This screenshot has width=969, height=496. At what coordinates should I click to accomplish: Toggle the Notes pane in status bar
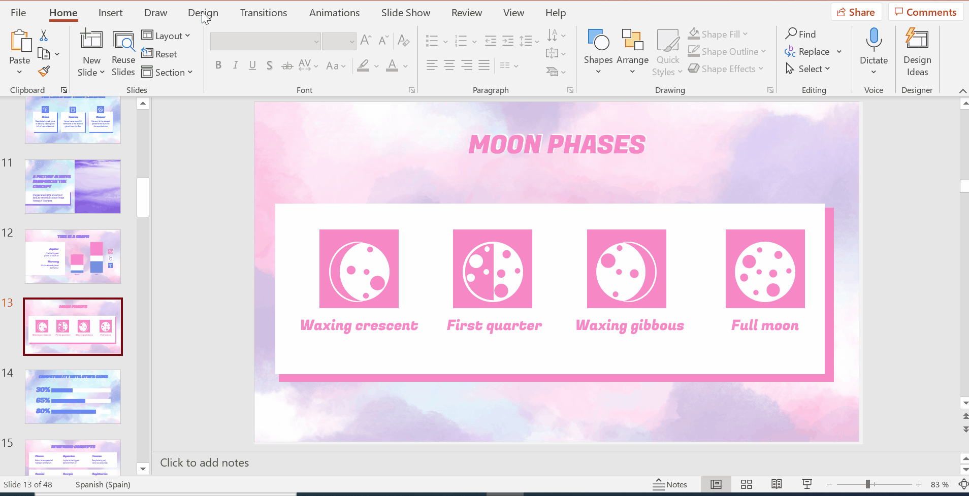(x=670, y=484)
